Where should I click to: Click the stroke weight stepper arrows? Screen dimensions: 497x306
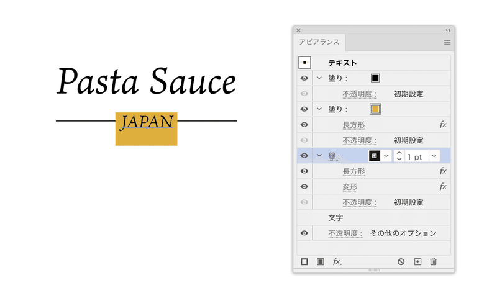(x=399, y=156)
